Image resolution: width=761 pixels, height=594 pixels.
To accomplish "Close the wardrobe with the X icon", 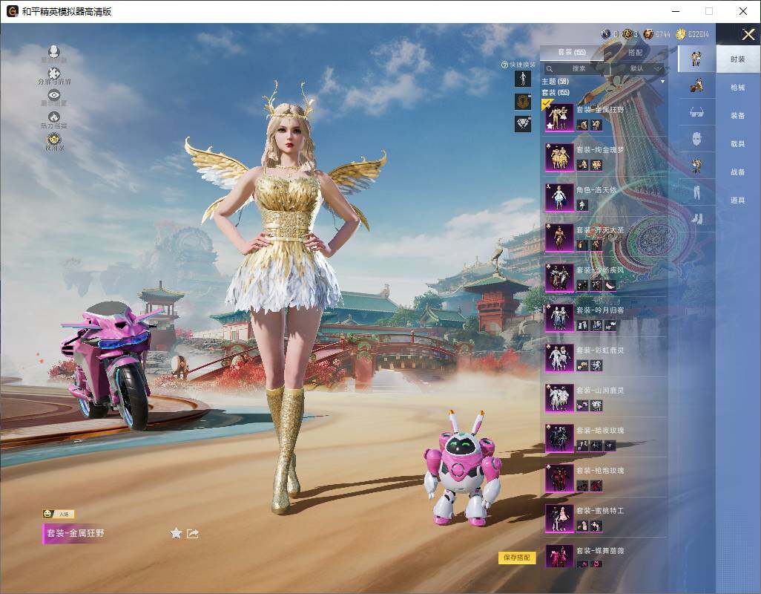I will click(x=748, y=34).
